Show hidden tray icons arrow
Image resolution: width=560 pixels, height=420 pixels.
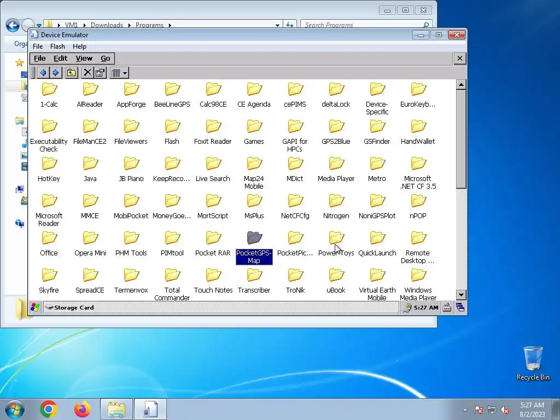pos(465,410)
